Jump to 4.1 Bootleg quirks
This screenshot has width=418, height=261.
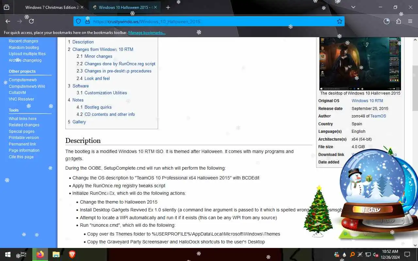[x=94, y=107]
